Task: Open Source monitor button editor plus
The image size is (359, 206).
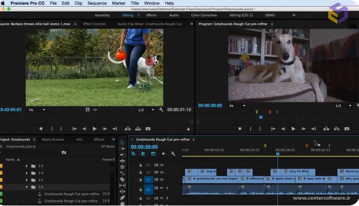Action: coord(188,129)
